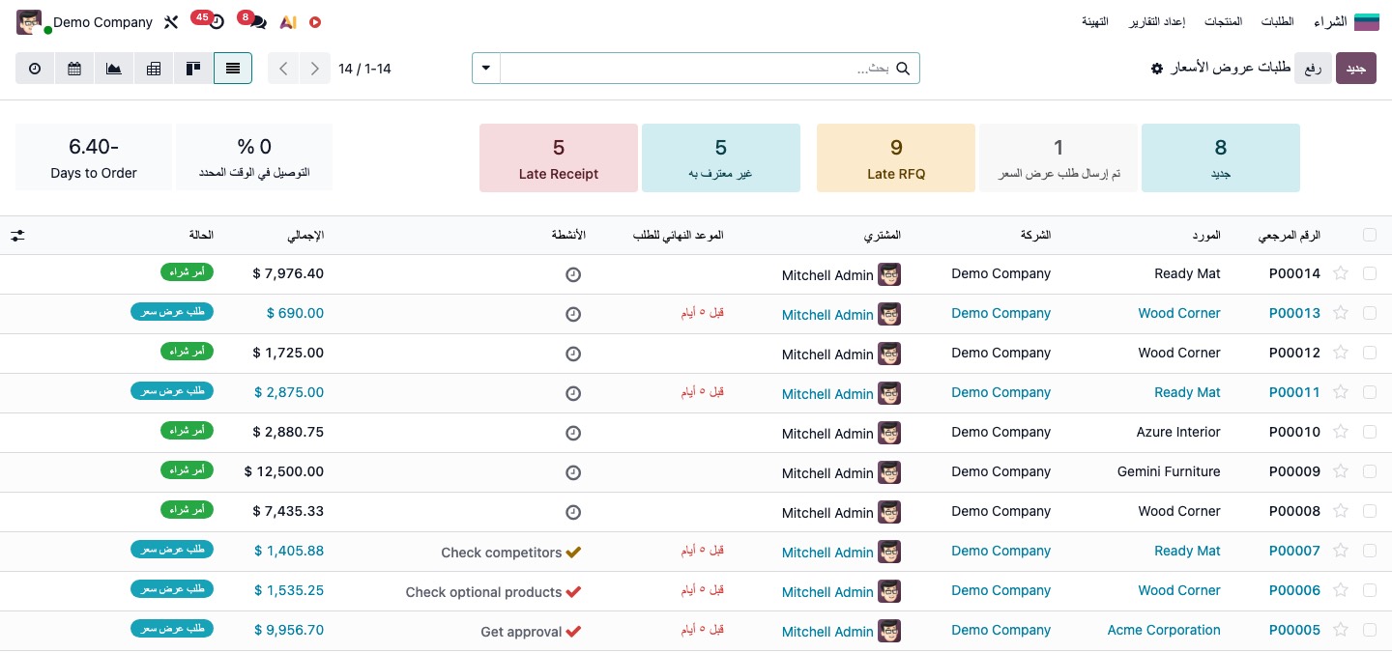Switch to graph view
This screenshot has height=653, width=1392.
(x=114, y=69)
